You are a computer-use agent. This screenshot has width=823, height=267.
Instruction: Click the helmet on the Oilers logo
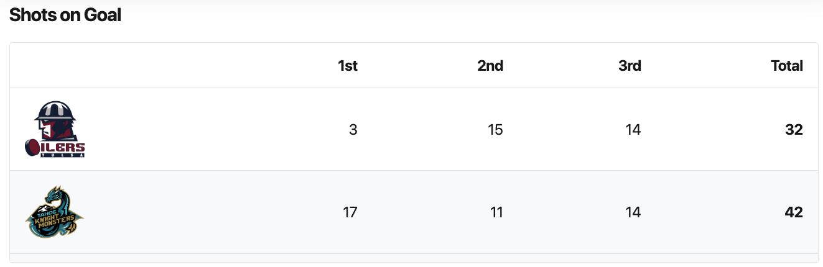pos(55,111)
